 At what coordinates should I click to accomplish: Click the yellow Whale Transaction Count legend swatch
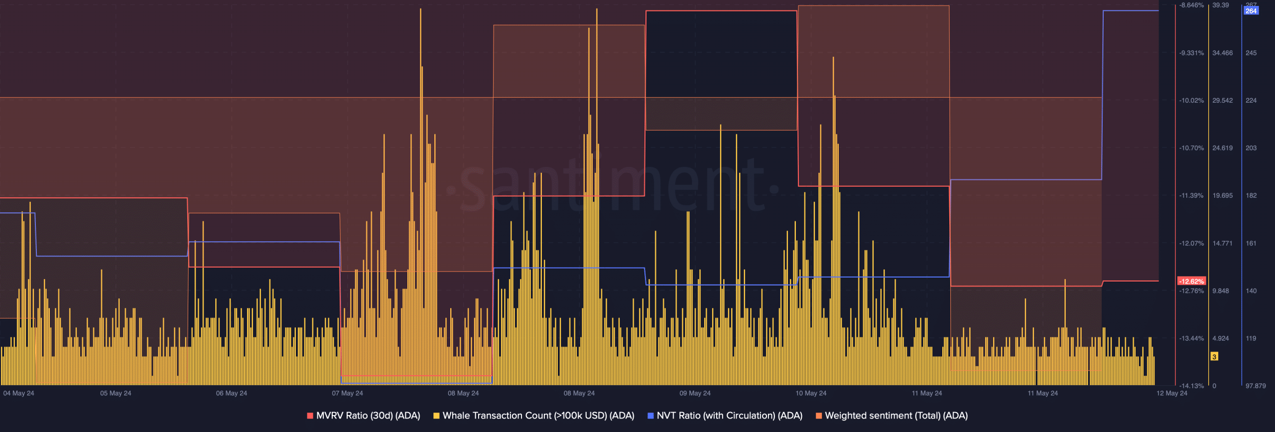(436, 416)
